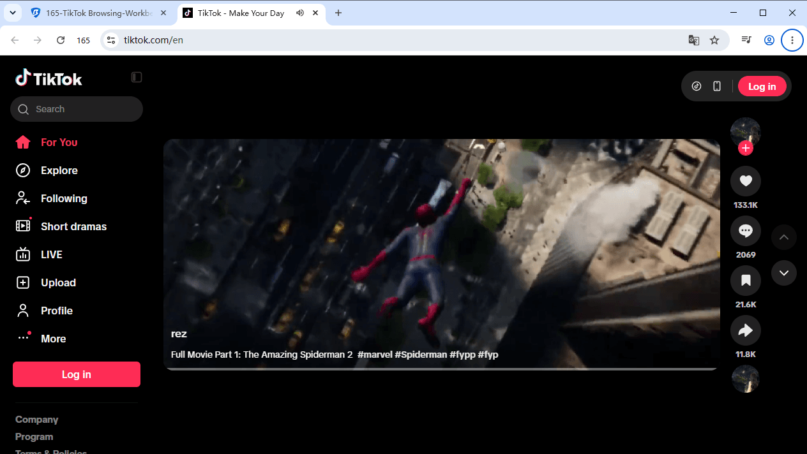
Task: Click the #Spiderman hashtag
Action: 421,355
